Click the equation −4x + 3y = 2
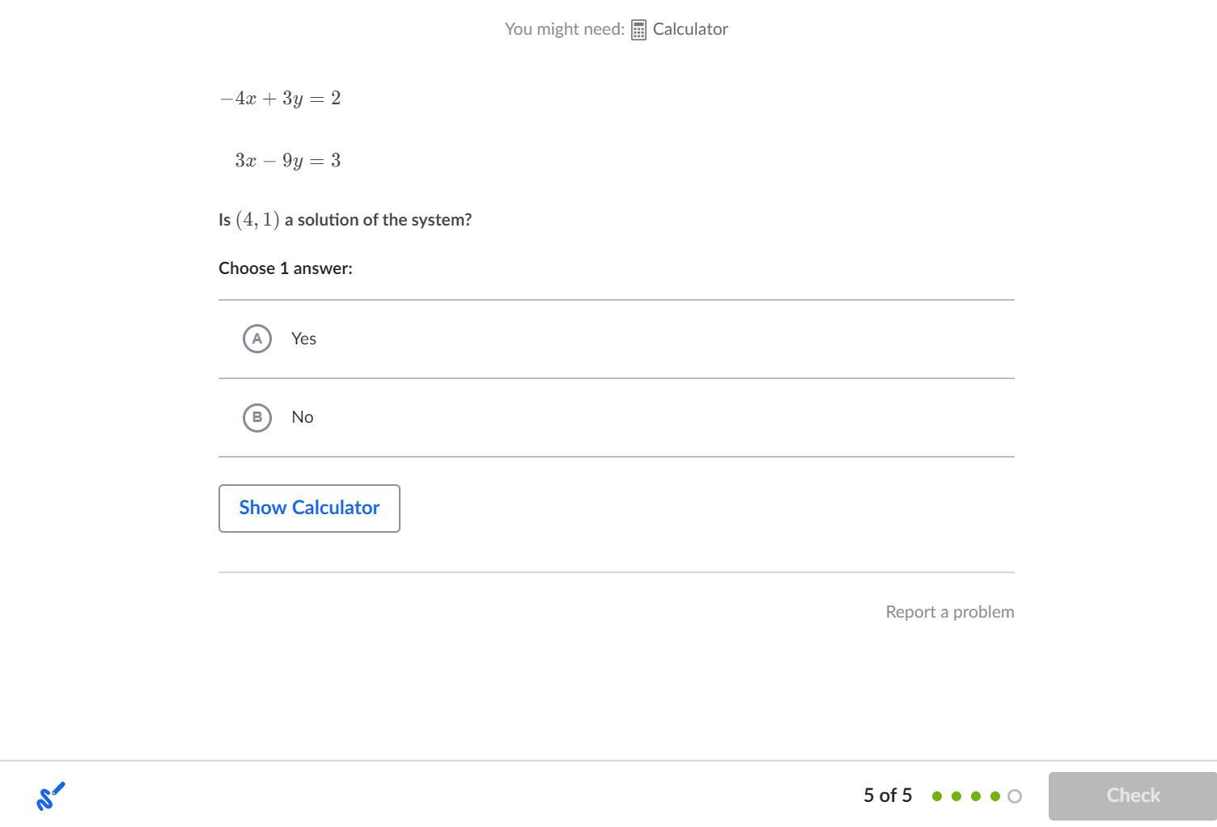The width and height of the screenshot is (1217, 827). click(x=280, y=99)
